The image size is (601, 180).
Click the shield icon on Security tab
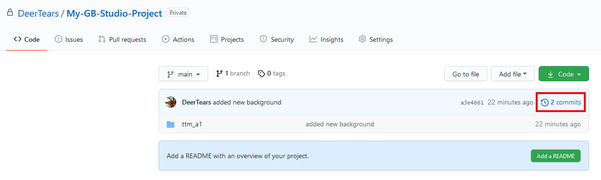[x=263, y=39]
